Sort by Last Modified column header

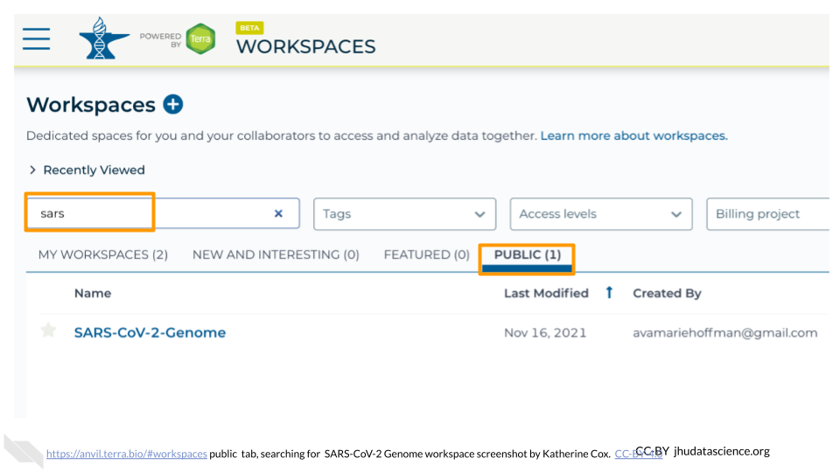point(546,294)
